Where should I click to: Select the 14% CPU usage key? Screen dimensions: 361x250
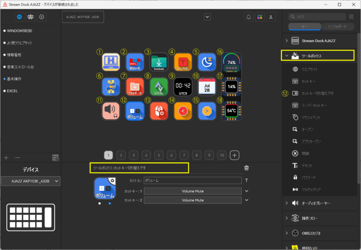tap(231, 87)
